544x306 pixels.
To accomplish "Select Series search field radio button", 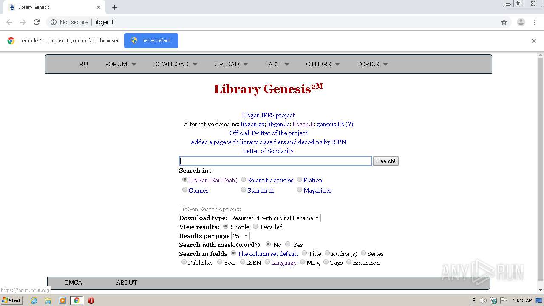I will click(363, 253).
